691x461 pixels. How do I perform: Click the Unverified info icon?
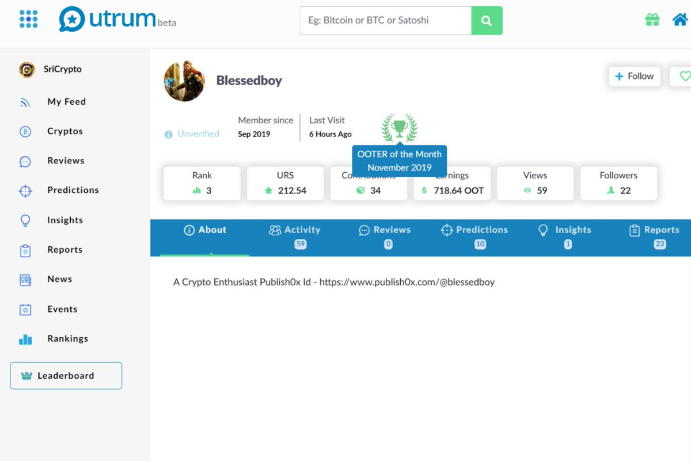click(169, 134)
